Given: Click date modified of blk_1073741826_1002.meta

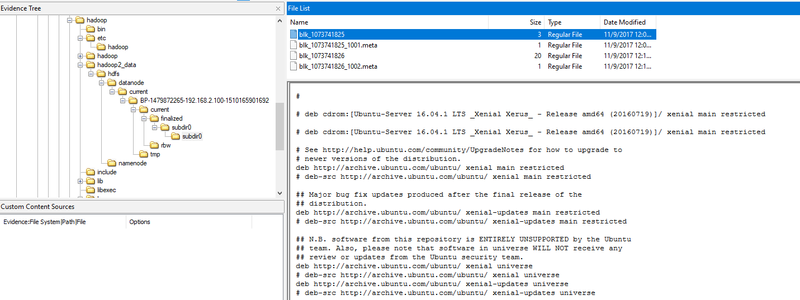Looking at the screenshot, I should pyautogui.click(x=627, y=66).
